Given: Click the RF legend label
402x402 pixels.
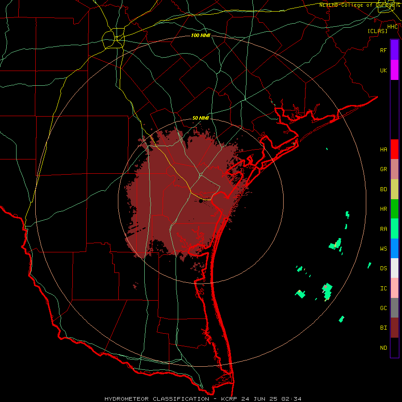Looking at the screenshot, I should 383,50.
